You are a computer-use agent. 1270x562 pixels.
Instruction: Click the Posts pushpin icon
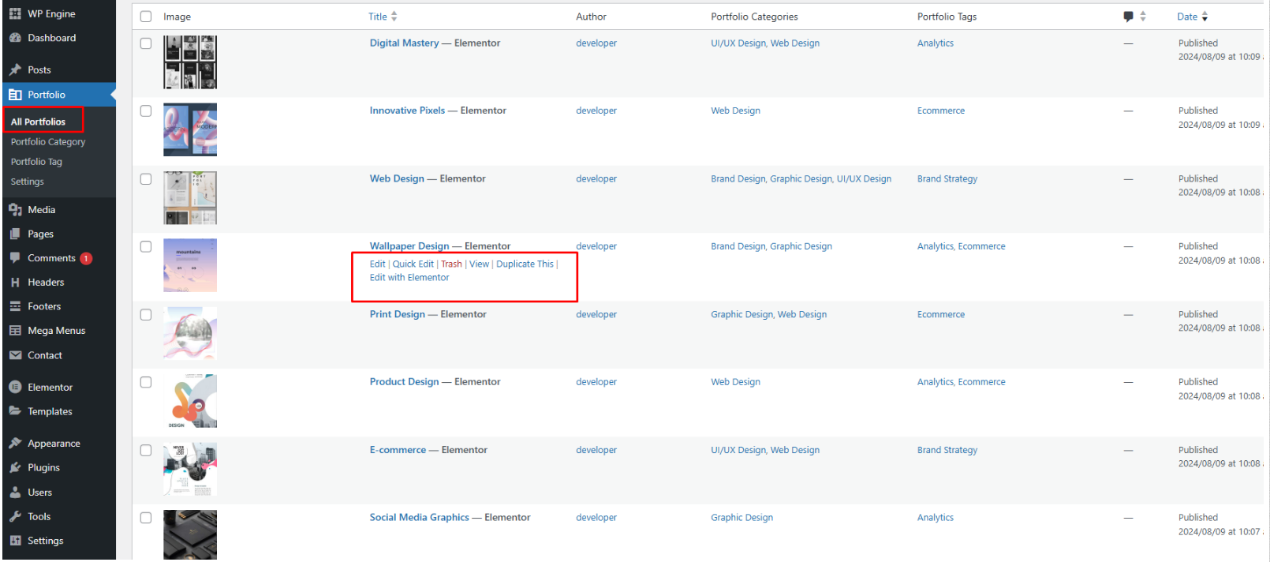15,69
